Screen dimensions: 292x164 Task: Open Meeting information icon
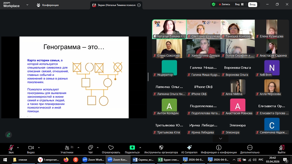coord(219,148)
